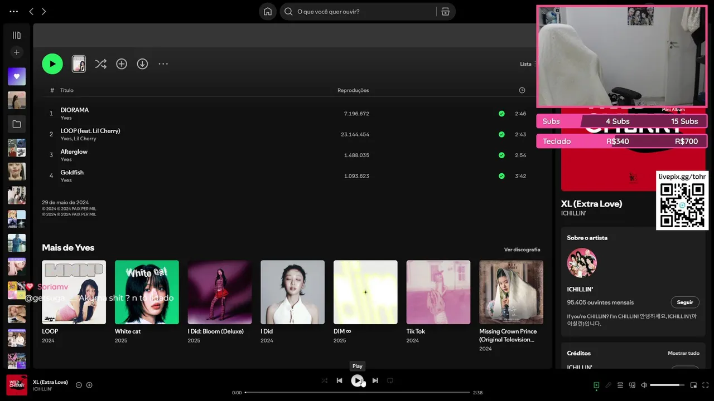Seek on the song progress bar

click(358, 393)
